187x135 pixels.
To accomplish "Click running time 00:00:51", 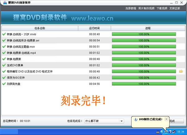I will click(x=94, y=47).
